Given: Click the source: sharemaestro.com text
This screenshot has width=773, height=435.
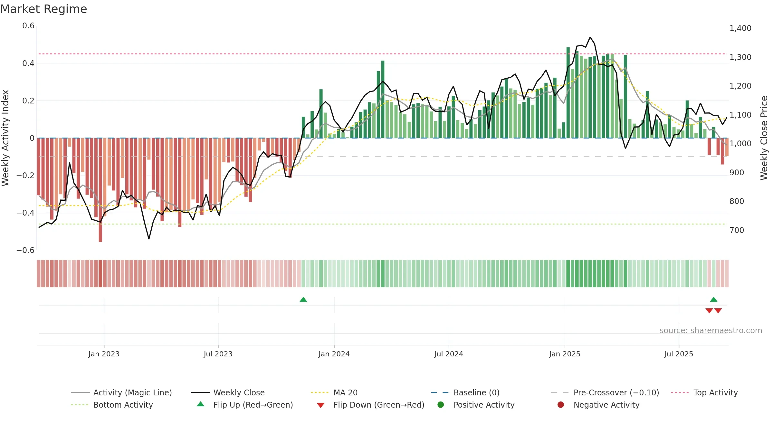Looking at the screenshot, I should pyautogui.click(x=711, y=330).
